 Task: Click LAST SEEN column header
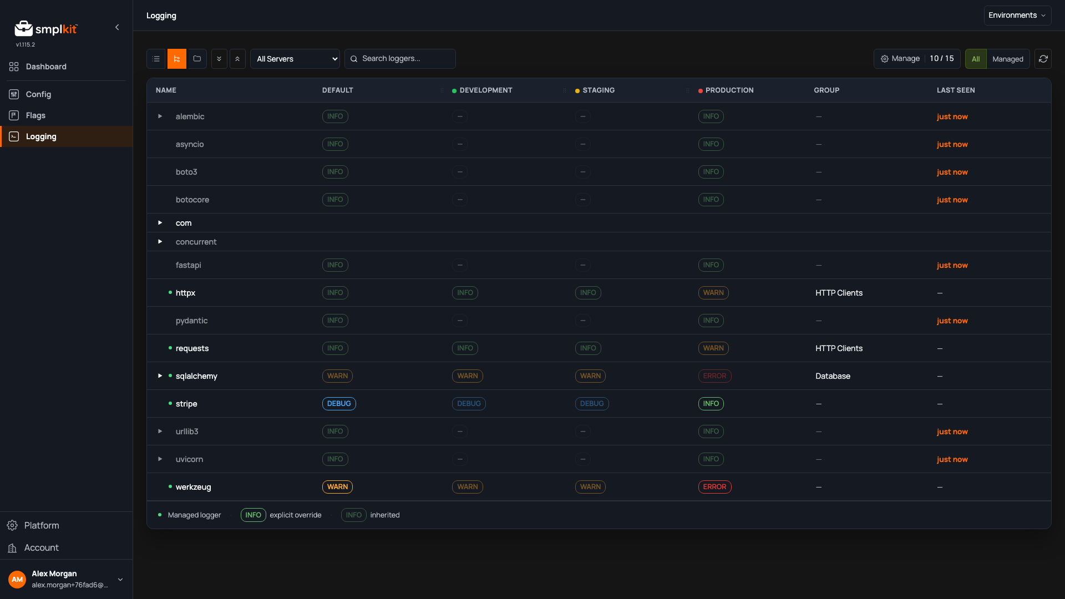click(956, 90)
